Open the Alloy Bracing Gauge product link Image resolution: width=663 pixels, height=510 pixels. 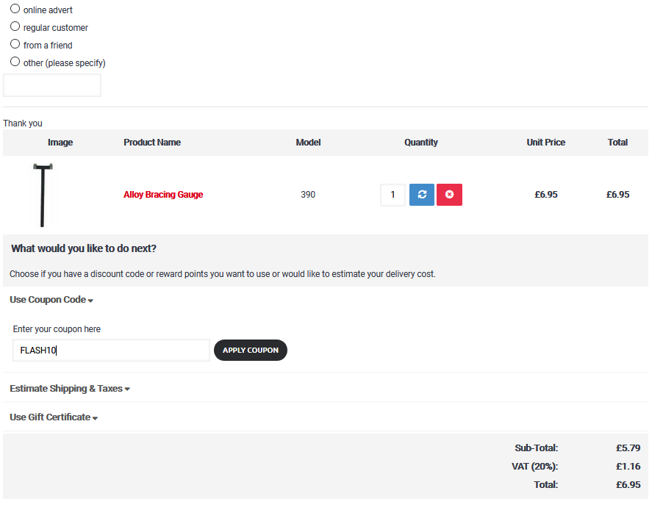coord(163,195)
